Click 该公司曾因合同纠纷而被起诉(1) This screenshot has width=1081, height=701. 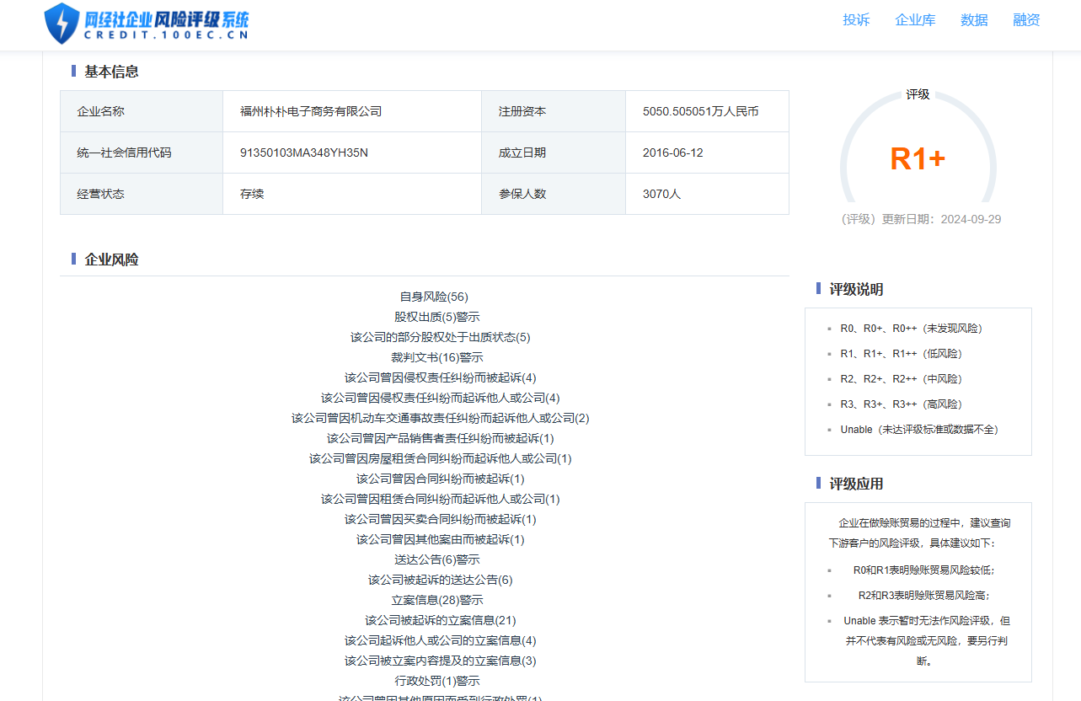[441, 479]
